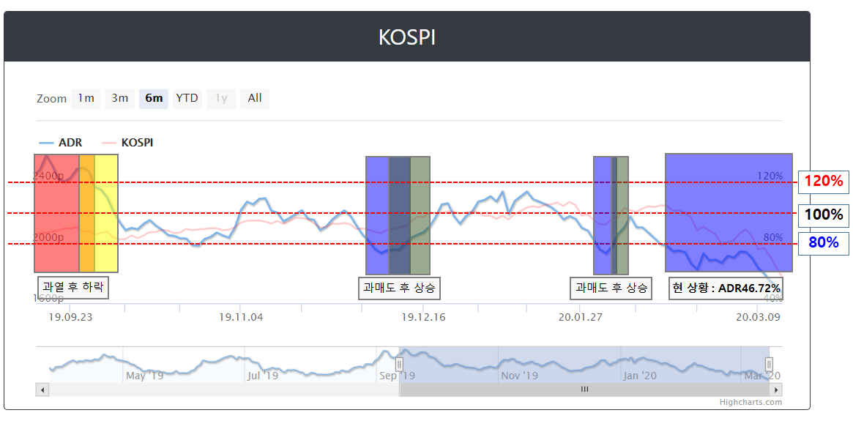The width and height of the screenshot is (853, 421).
Task: Click the 120% threshold label
Action: pyautogui.click(x=824, y=181)
